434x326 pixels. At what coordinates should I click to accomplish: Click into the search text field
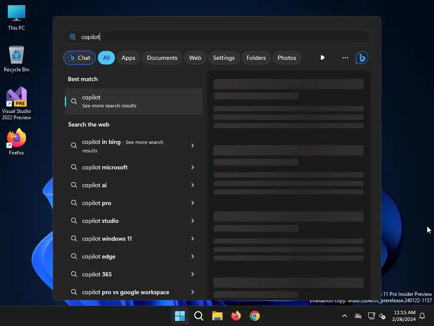[x=217, y=37]
